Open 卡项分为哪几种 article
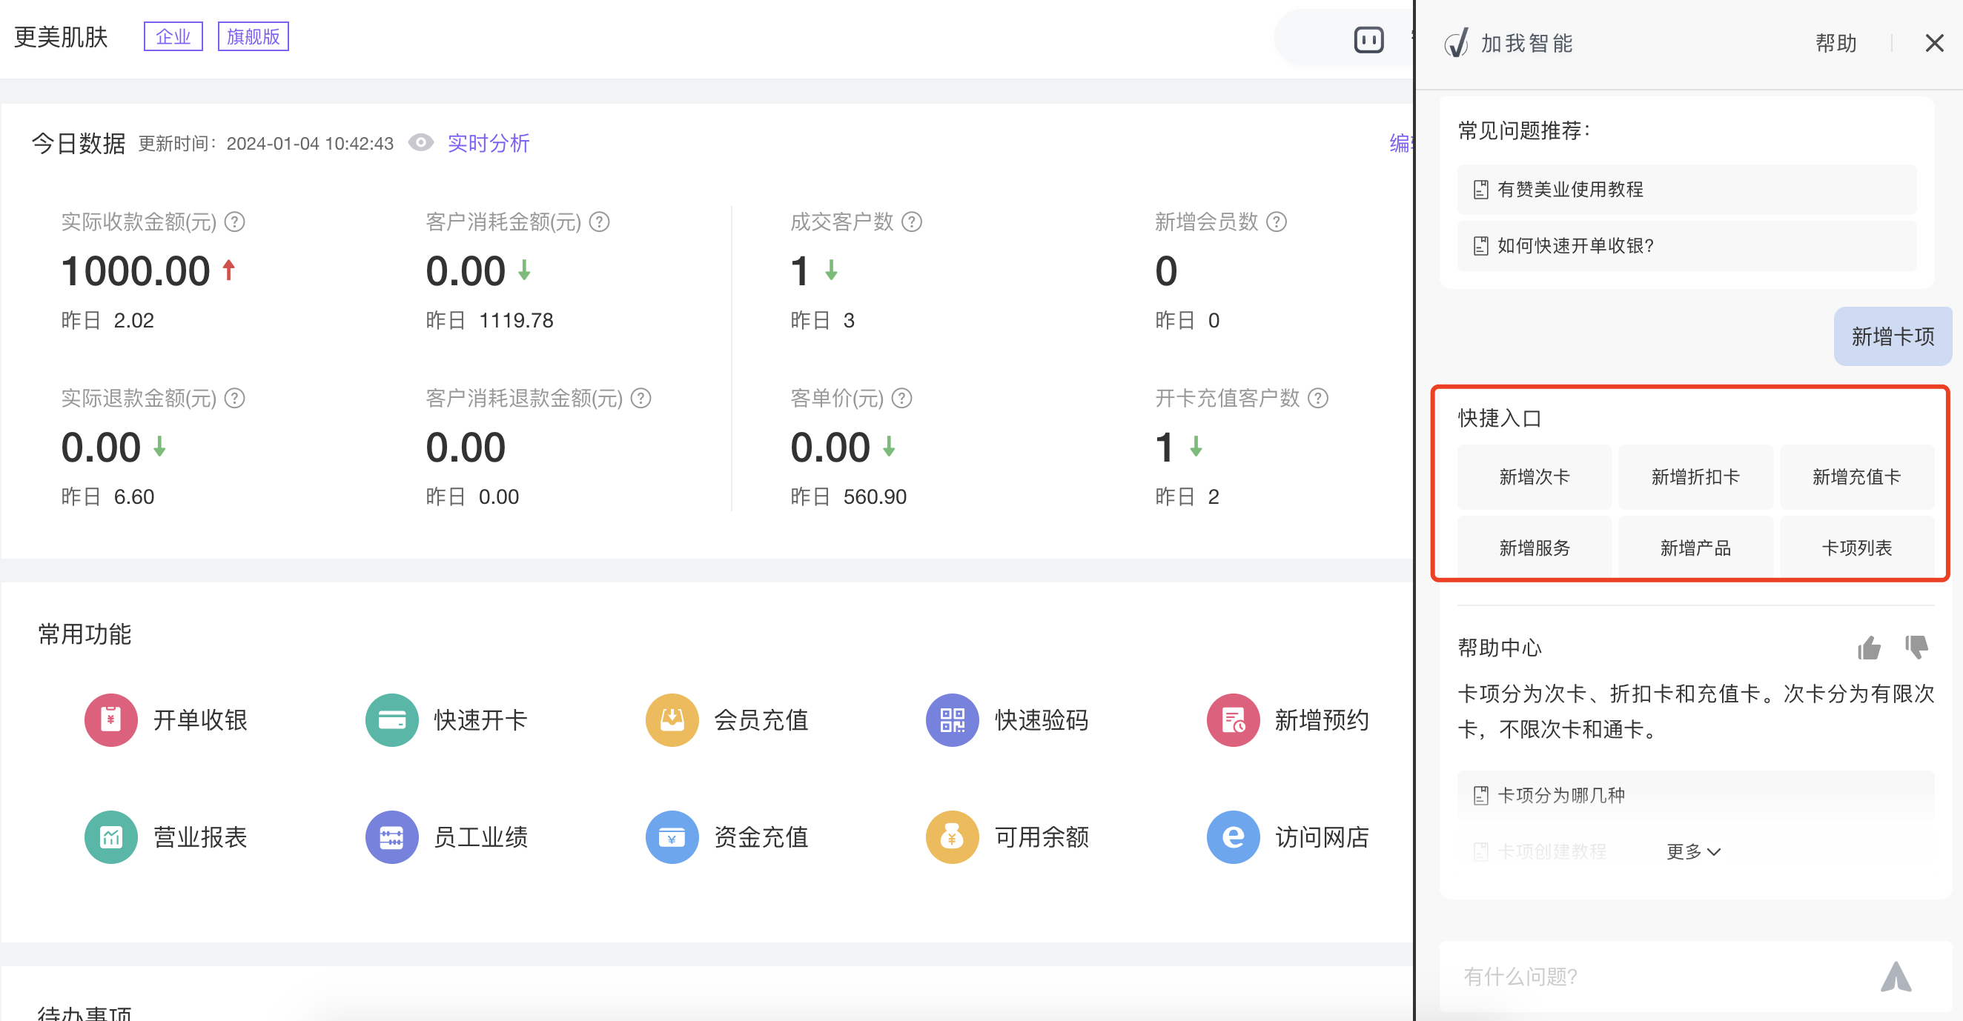Image resolution: width=1963 pixels, height=1021 pixels. point(1695,795)
